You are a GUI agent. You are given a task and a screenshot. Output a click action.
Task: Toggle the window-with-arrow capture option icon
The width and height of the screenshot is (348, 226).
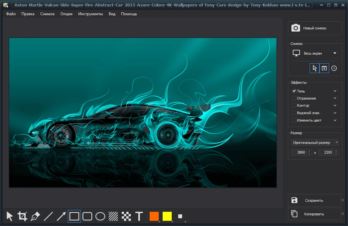[x=324, y=68]
